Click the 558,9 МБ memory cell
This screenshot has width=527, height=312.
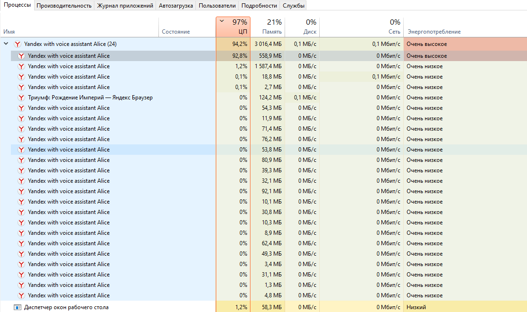click(268, 56)
